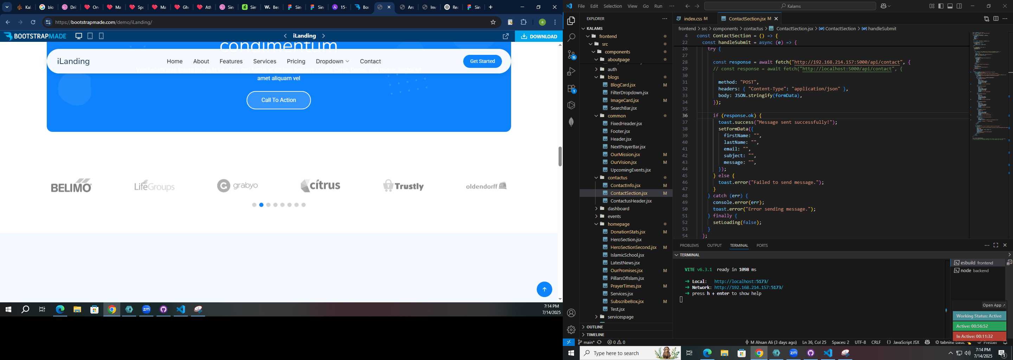Toggle the VS Code primary side bar
Viewport: 1013px width, 360px height.
[941, 6]
